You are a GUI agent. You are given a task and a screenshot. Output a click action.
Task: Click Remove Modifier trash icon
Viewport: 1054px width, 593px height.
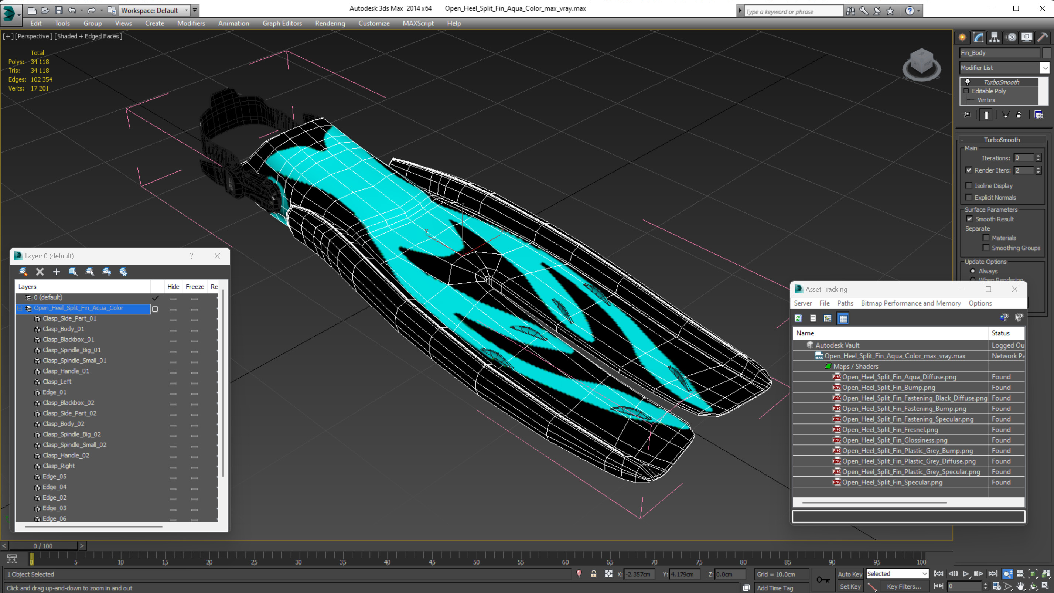pos(1019,115)
